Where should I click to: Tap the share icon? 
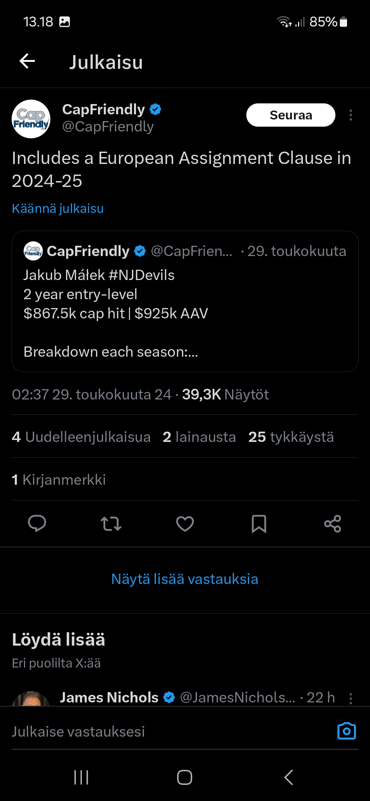[333, 523]
